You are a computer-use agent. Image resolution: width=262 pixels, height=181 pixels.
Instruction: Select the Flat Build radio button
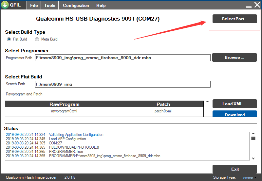[9, 39]
